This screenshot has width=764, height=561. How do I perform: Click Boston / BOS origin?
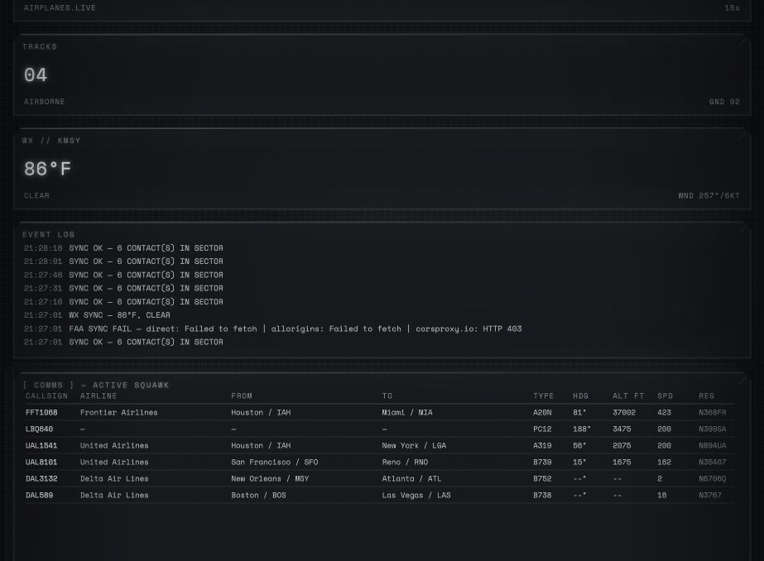tap(259, 496)
